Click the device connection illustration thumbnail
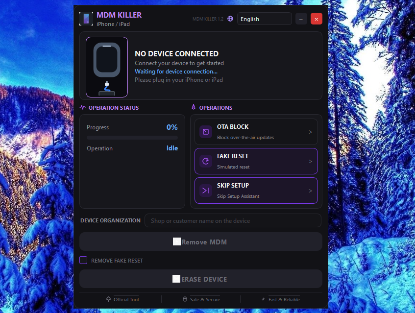This screenshot has height=313, width=415. [107, 67]
